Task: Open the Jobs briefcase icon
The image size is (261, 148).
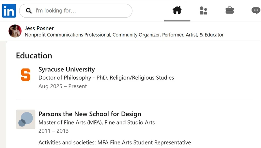Action: coord(230,10)
